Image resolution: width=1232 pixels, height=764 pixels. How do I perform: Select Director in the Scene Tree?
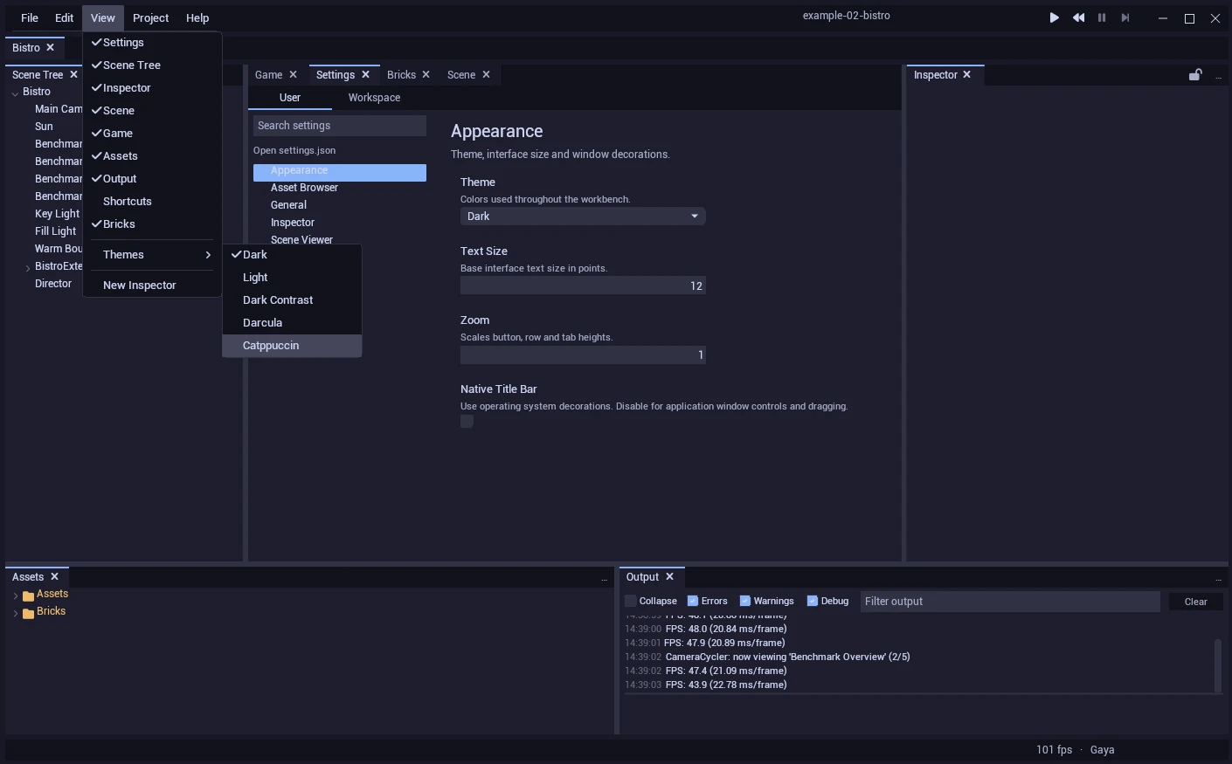53,284
